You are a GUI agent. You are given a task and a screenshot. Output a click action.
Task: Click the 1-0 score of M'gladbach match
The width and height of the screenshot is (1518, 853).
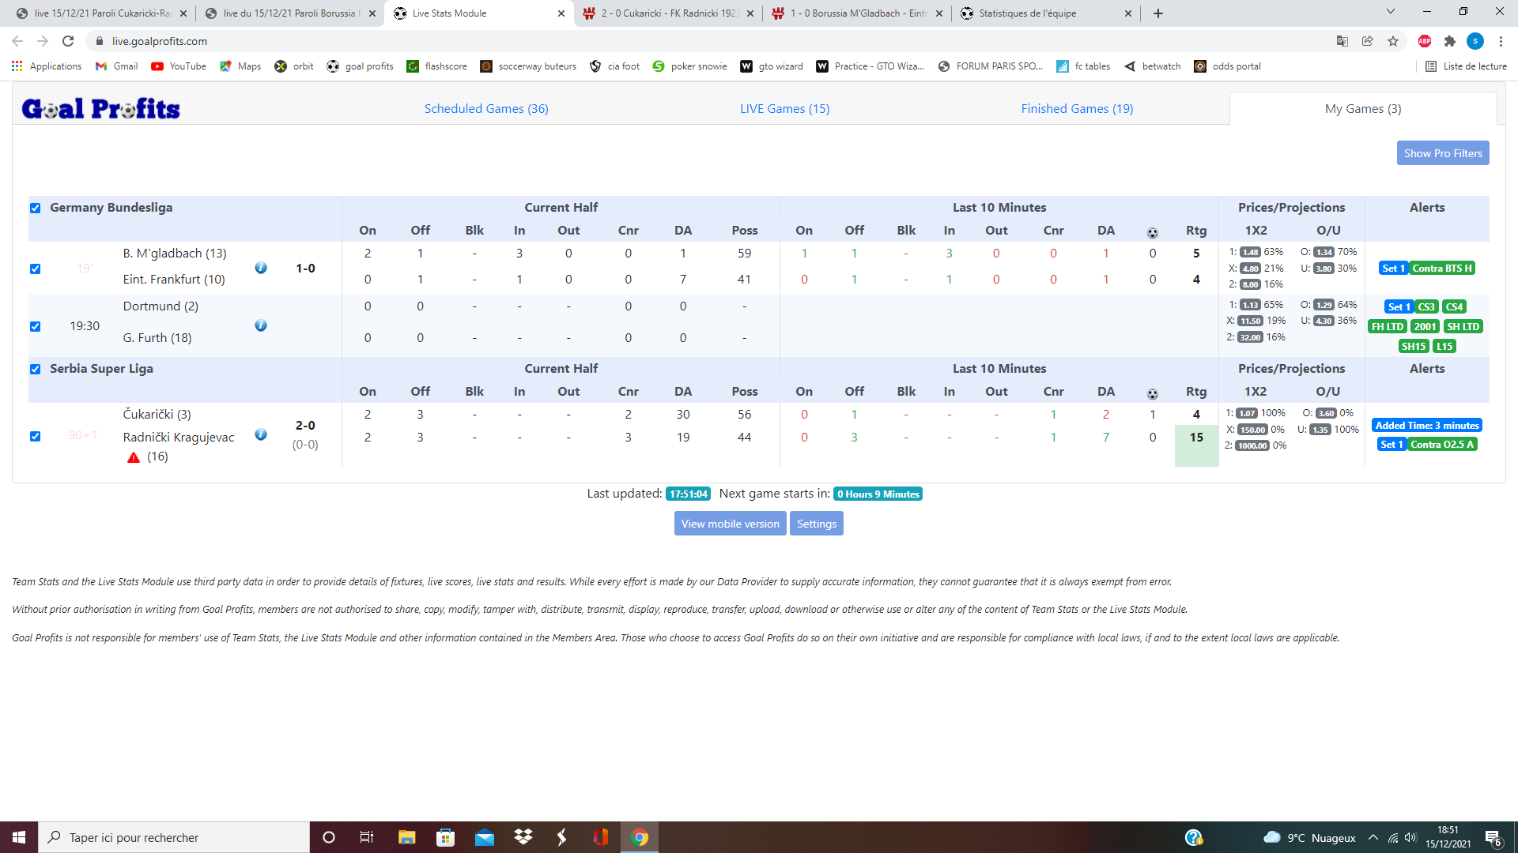click(305, 269)
